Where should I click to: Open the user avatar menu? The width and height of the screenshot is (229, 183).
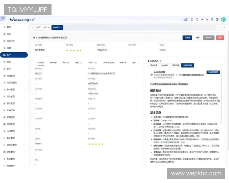[223, 19]
